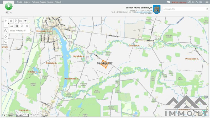Delete the measurement with the trash icon
This screenshot has height=118, width=210.
pos(27,26)
